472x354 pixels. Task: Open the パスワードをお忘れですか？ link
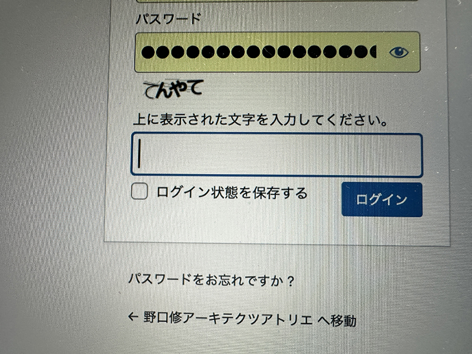tap(211, 280)
